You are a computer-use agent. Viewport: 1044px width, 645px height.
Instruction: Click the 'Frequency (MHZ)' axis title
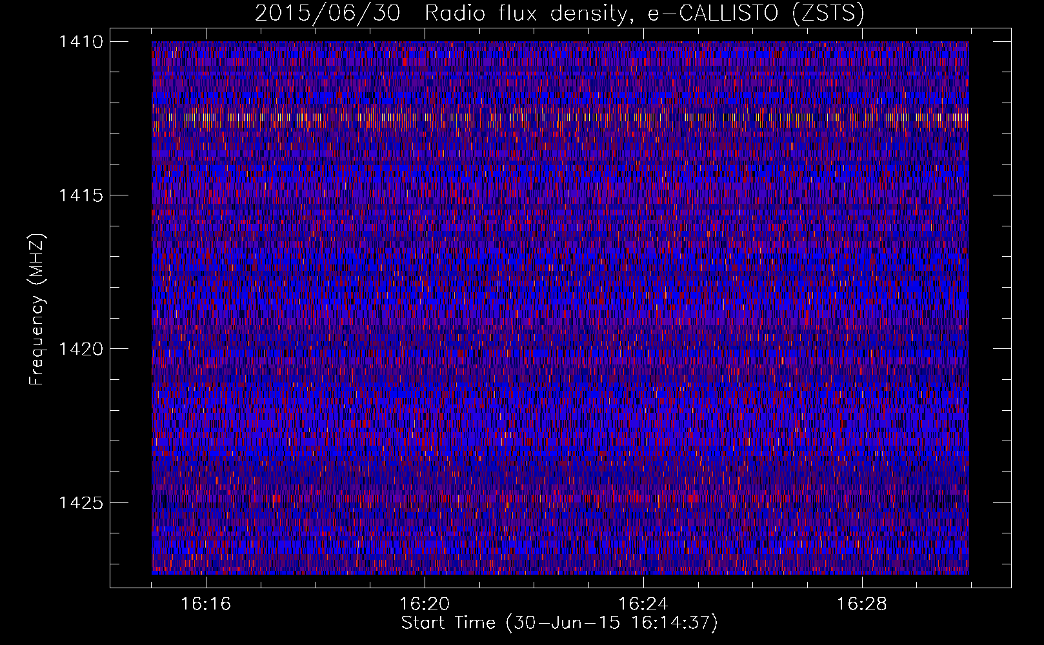[37, 309]
